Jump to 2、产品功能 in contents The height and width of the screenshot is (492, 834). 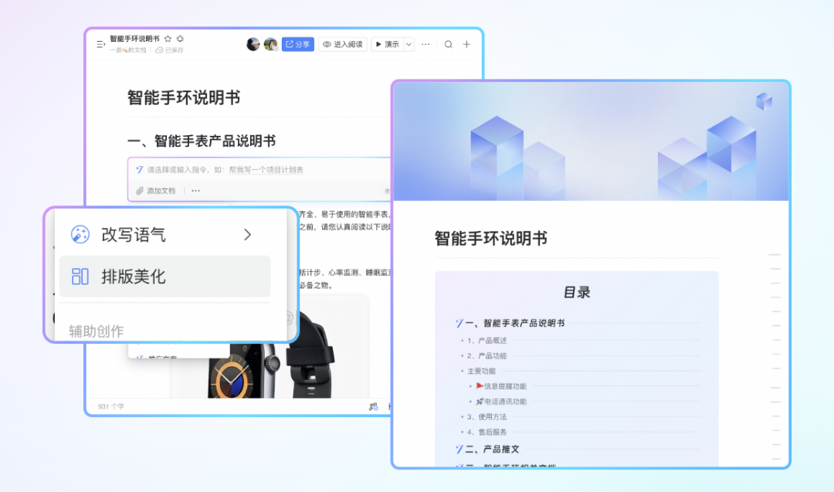click(x=486, y=356)
